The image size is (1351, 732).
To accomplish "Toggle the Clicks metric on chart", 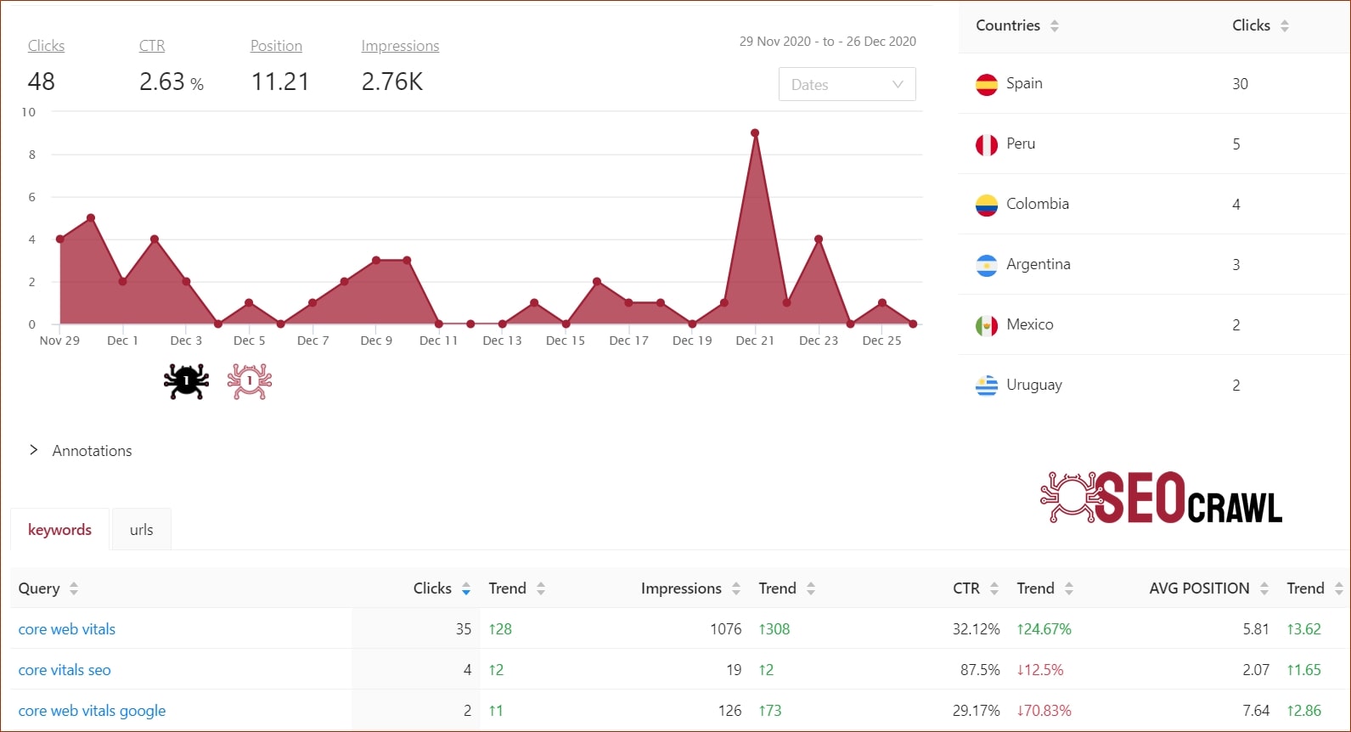I will pos(46,46).
